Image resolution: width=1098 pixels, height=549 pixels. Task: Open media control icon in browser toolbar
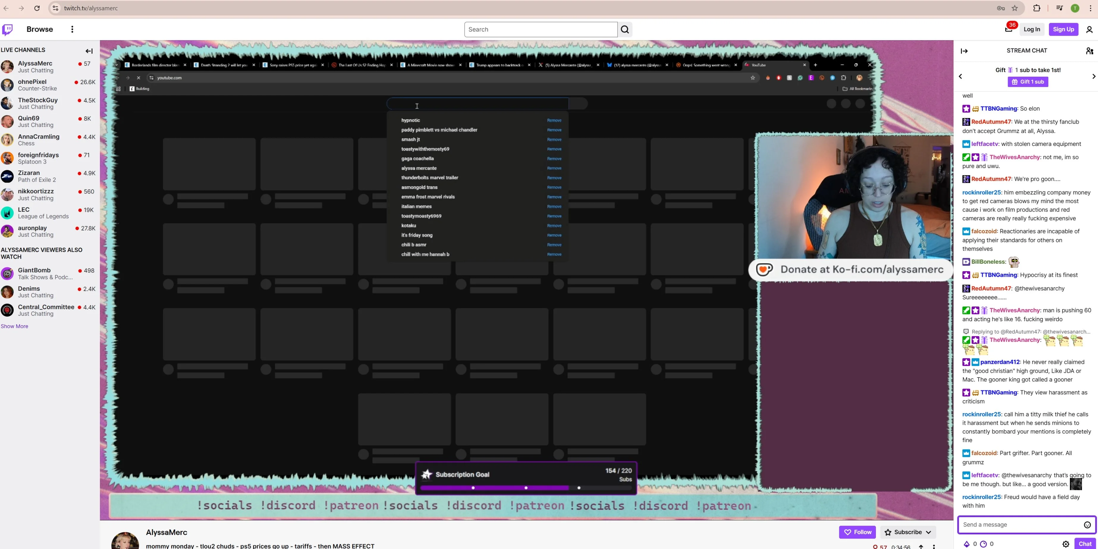[x=1059, y=8]
